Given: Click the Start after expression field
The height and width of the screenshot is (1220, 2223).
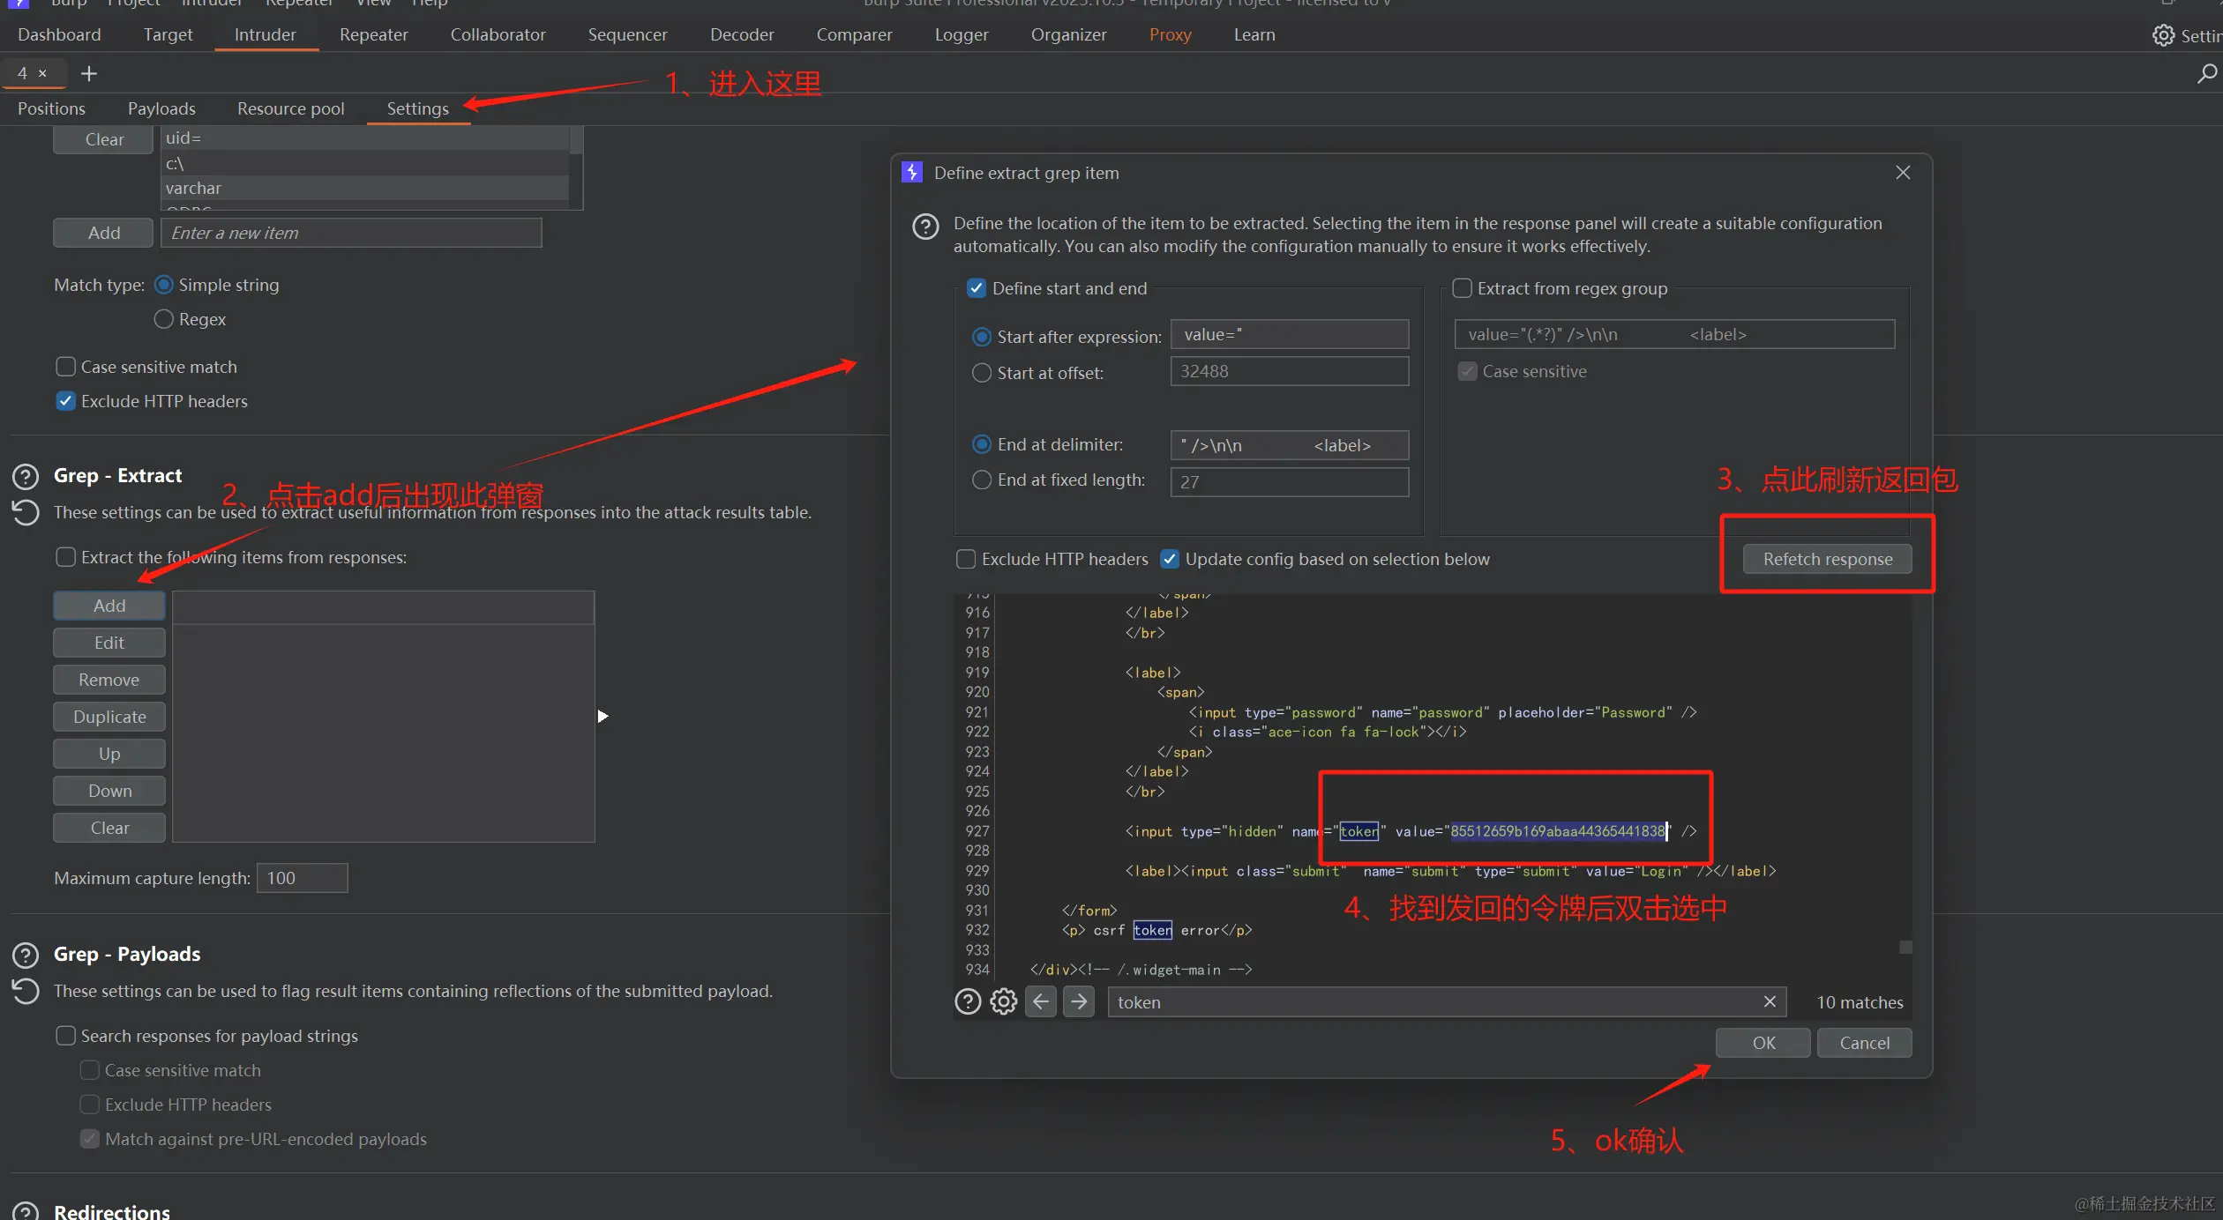Looking at the screenshot, I should (1290, 335).
